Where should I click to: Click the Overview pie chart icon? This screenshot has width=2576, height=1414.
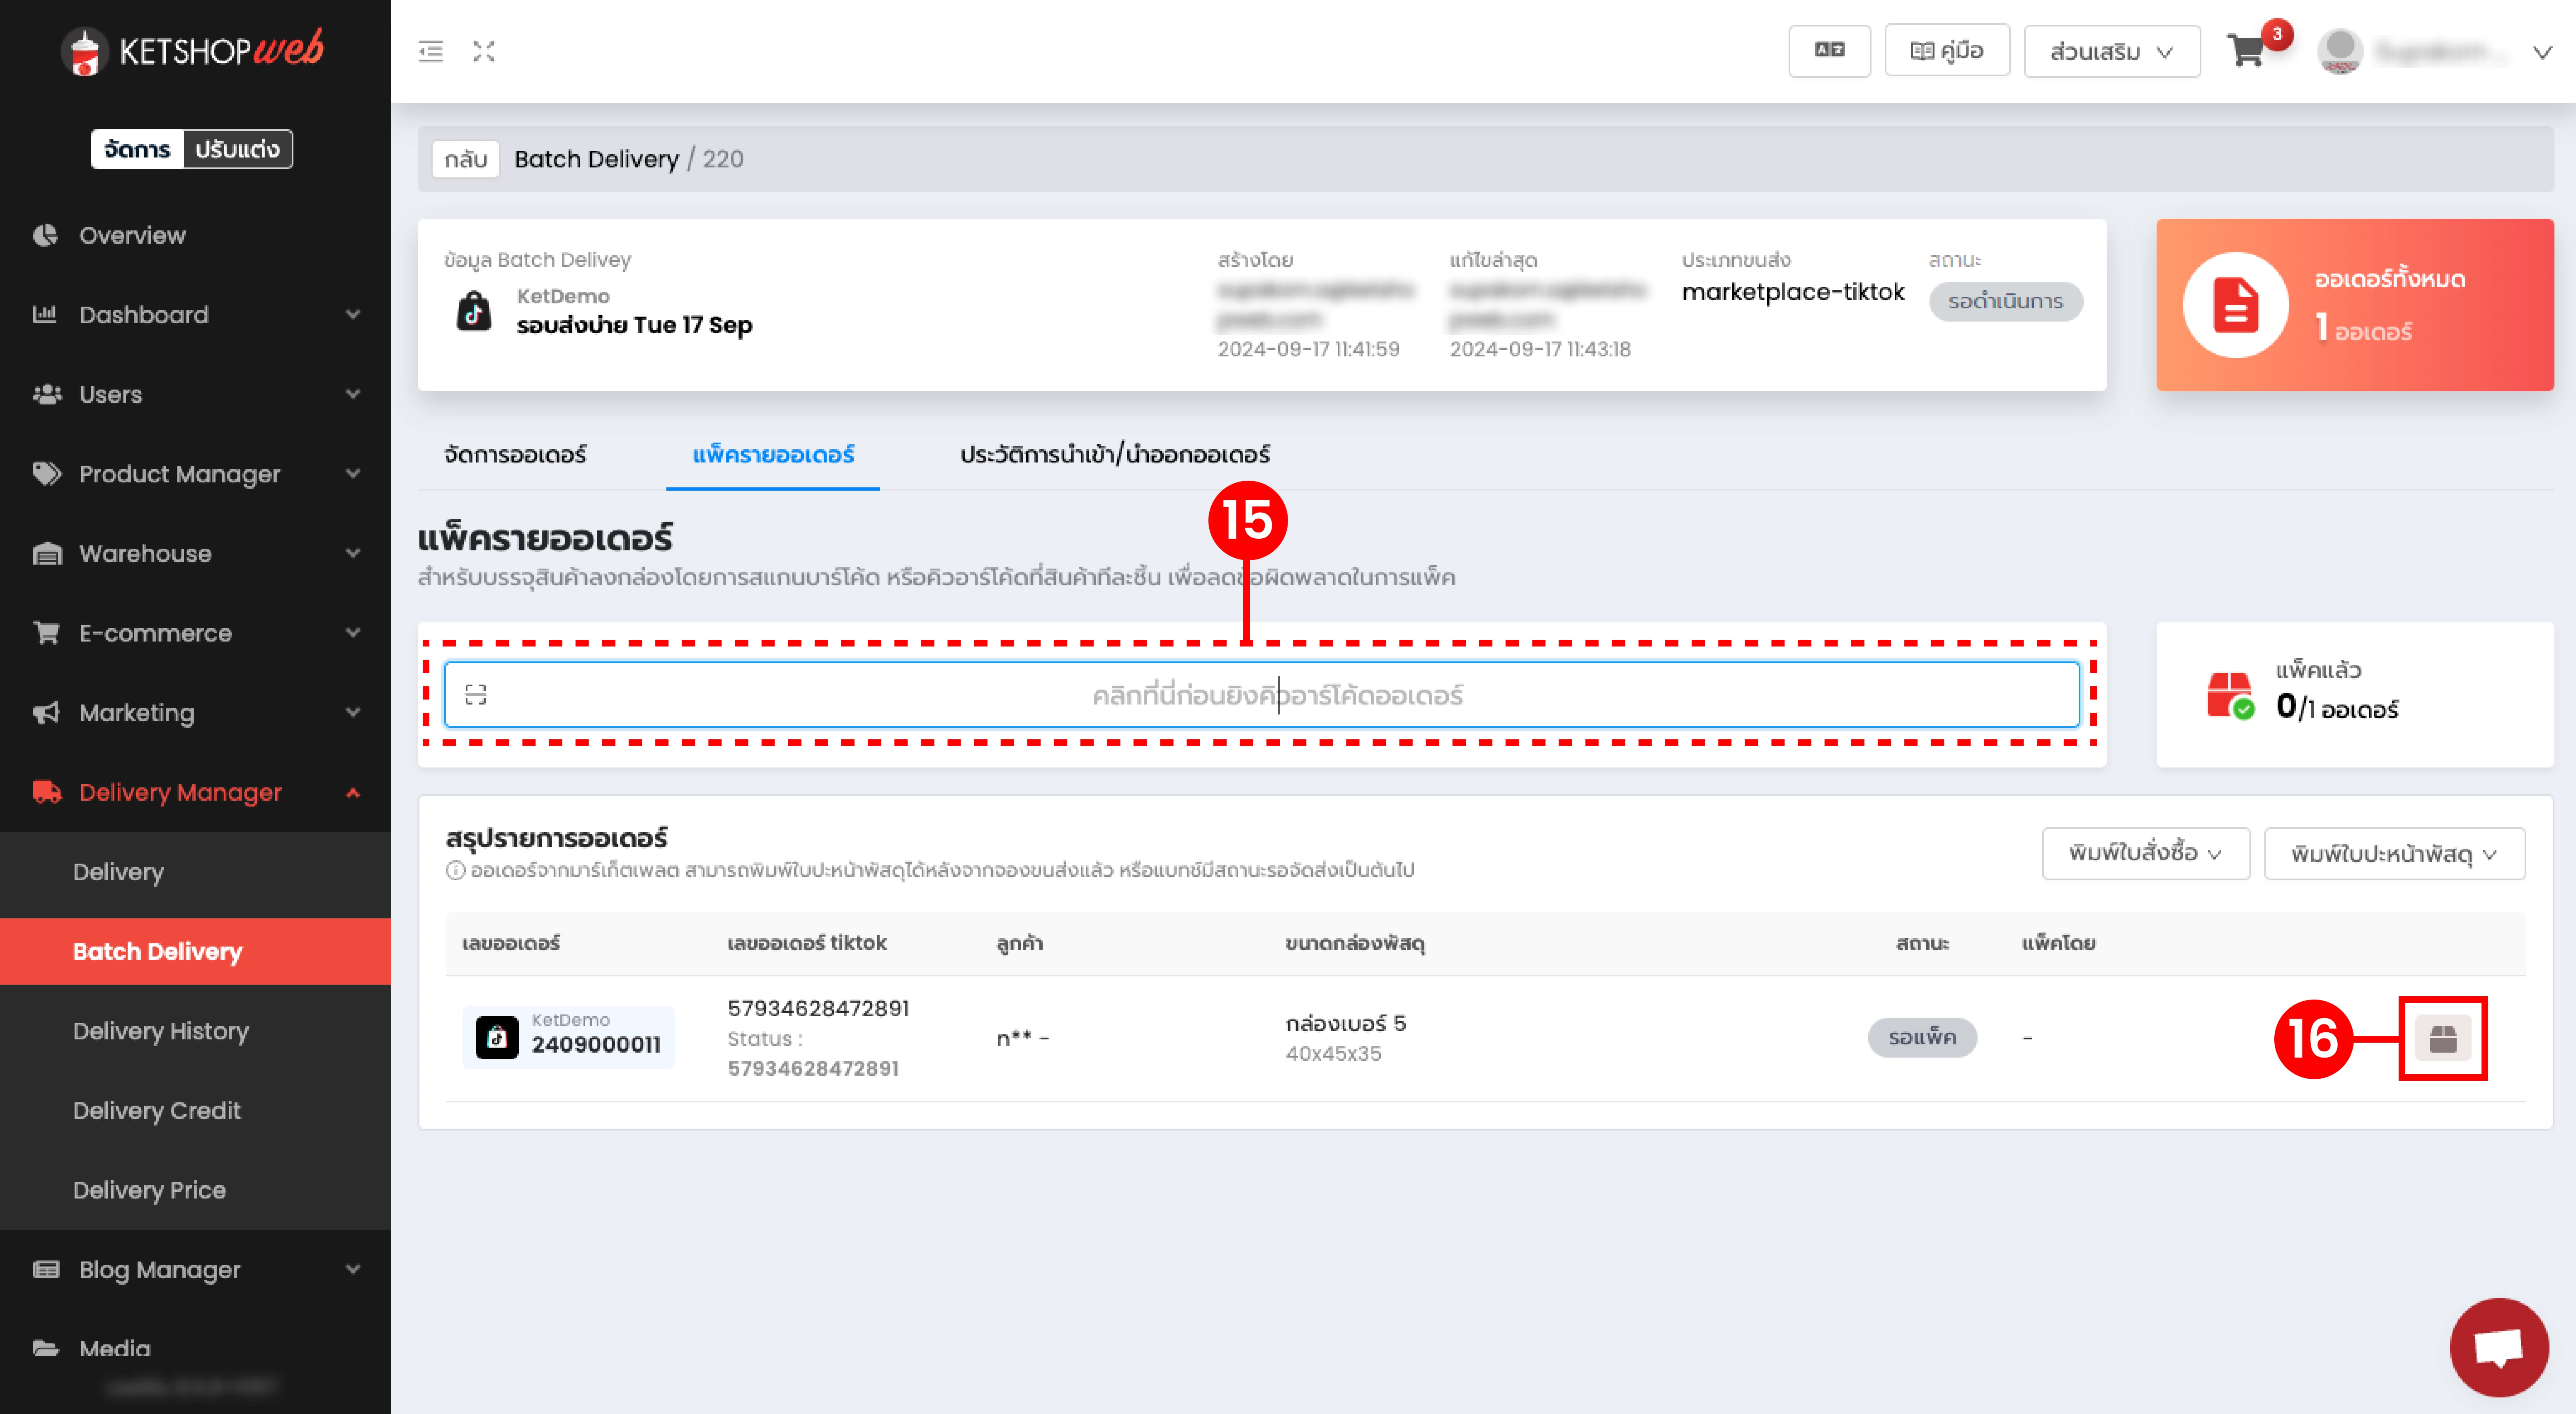(45, 235)
